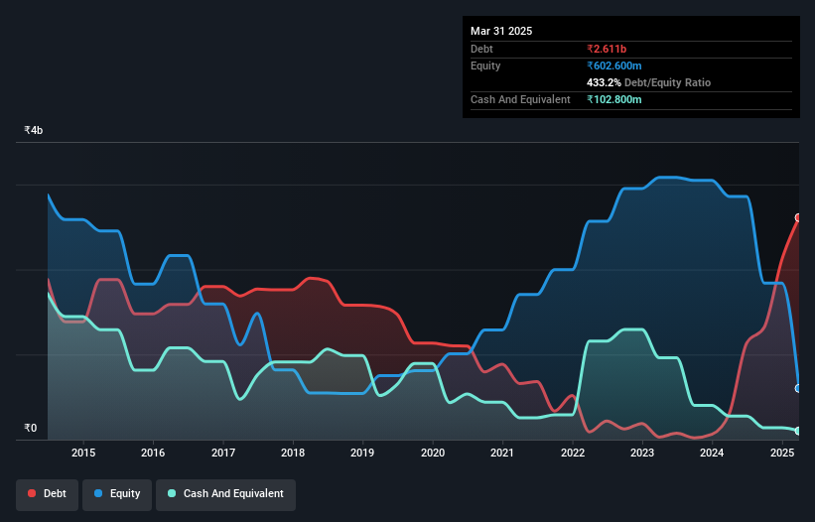Click the blue dot in Equity legend
Image resolution: width=815 pixels, height=522 pixels.
(x=98, y=493)
